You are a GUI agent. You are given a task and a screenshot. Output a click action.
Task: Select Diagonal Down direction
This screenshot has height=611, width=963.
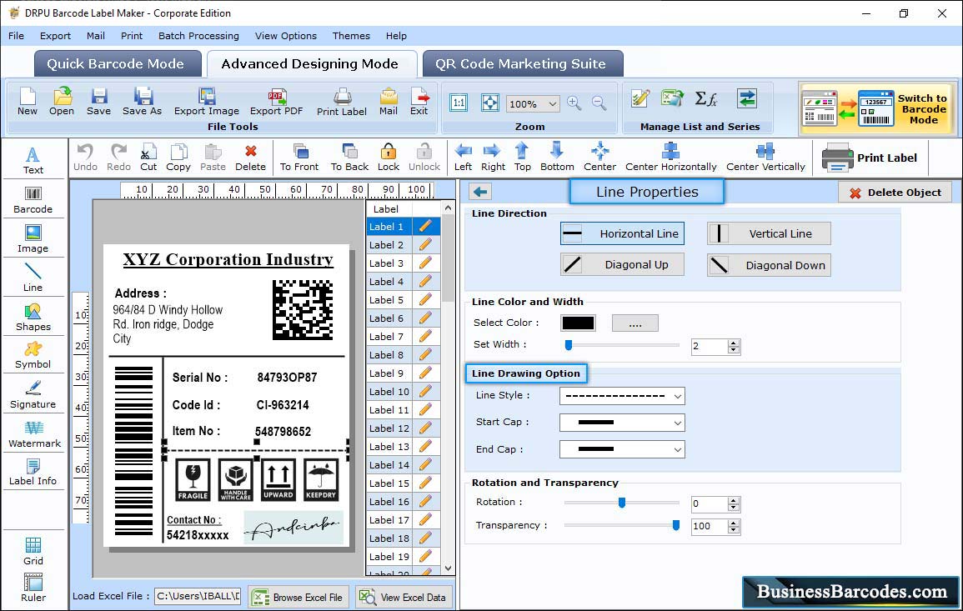coord(769,265)
